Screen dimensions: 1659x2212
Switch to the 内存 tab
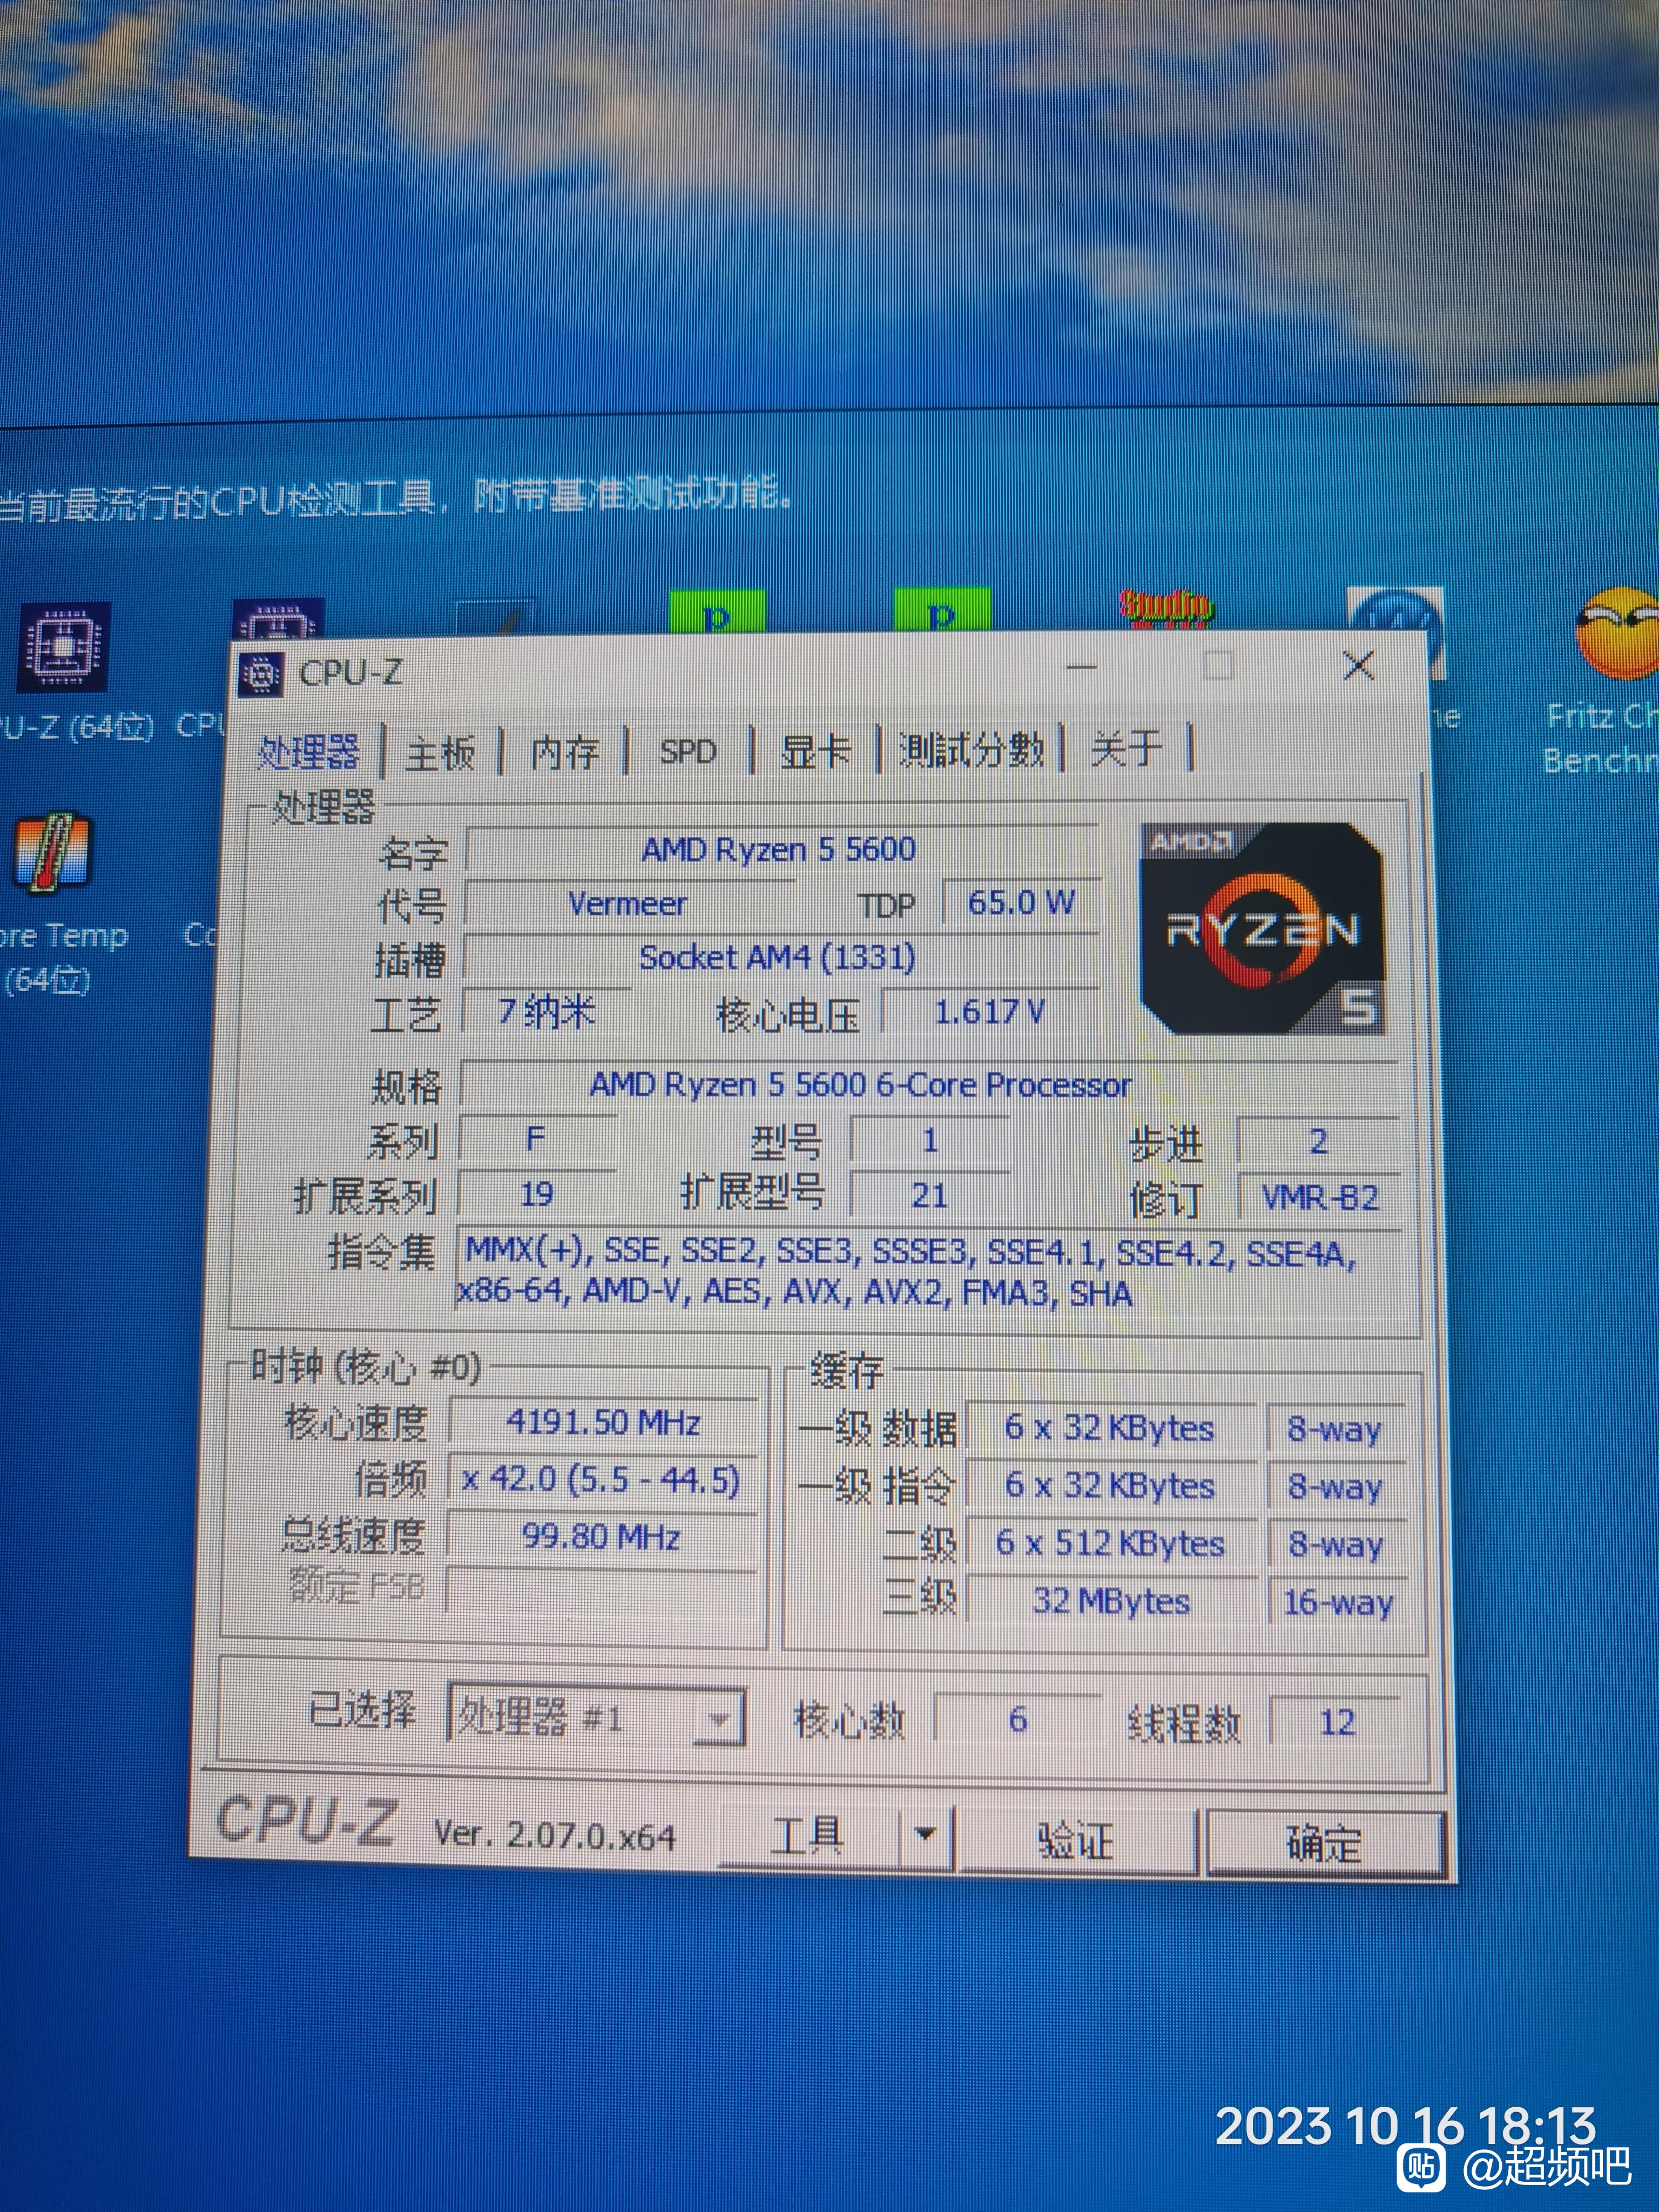tap(565, 751)
